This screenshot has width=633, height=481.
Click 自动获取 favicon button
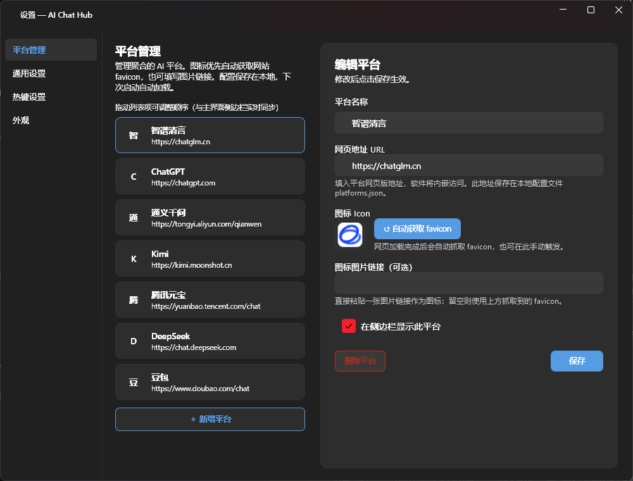pyautogui.click(x=417, y=229)
